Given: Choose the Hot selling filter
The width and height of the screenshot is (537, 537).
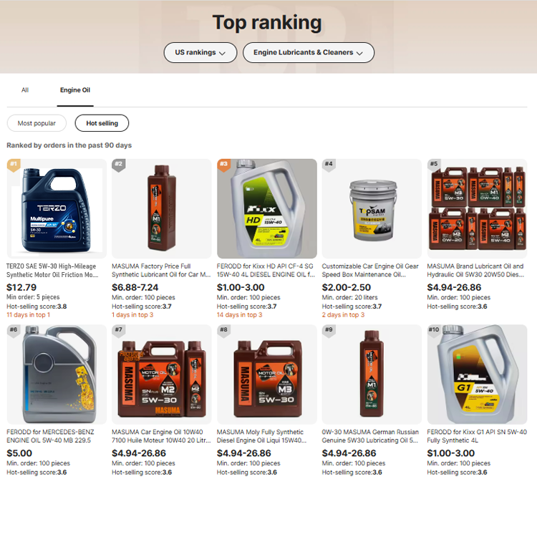Looking at the screenshot, I should pos(102,123).
